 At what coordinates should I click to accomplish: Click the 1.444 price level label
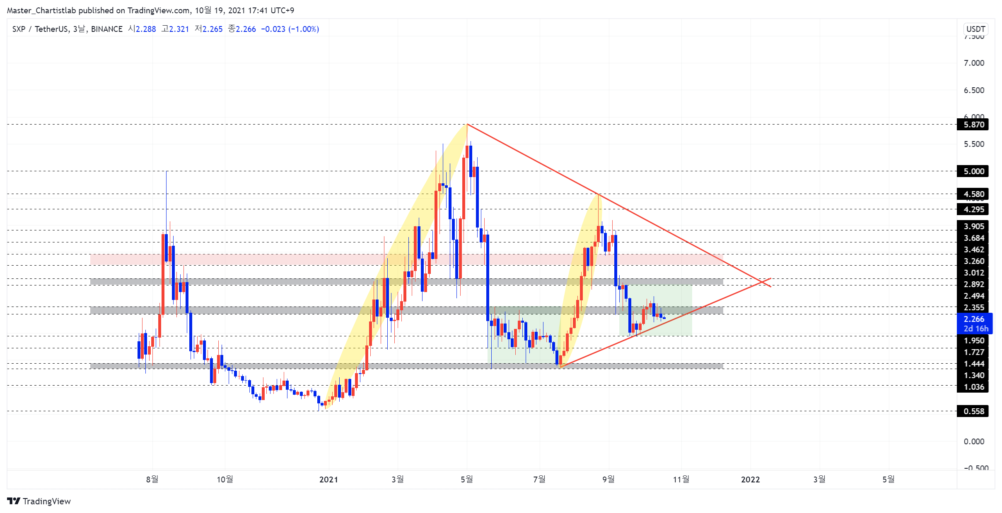(973, 364)
